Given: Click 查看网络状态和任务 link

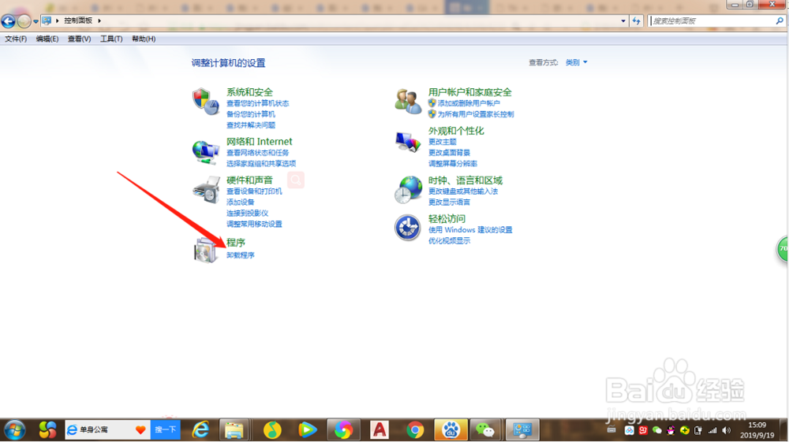Looking at the screenshot, I should [x=258, y=153].
